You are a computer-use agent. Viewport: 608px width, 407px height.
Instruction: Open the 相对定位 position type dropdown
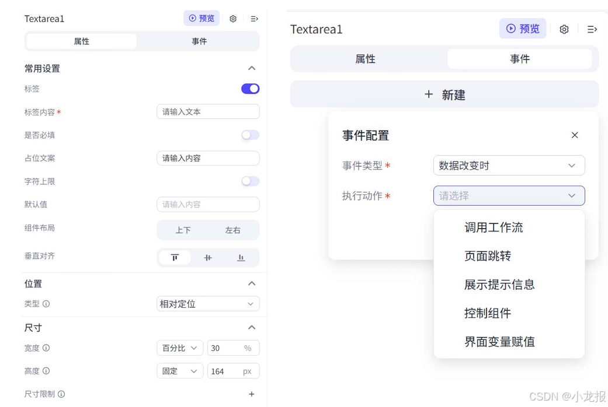(x=208, y=304)
